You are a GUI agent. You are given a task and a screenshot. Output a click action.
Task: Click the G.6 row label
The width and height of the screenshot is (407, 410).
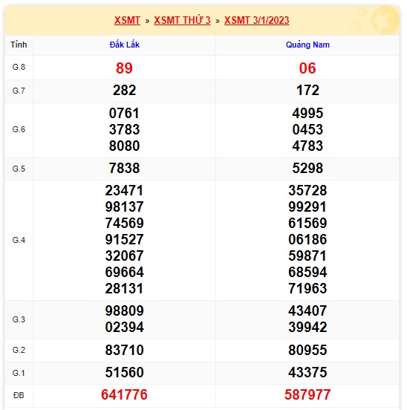(x=19, y=129)
